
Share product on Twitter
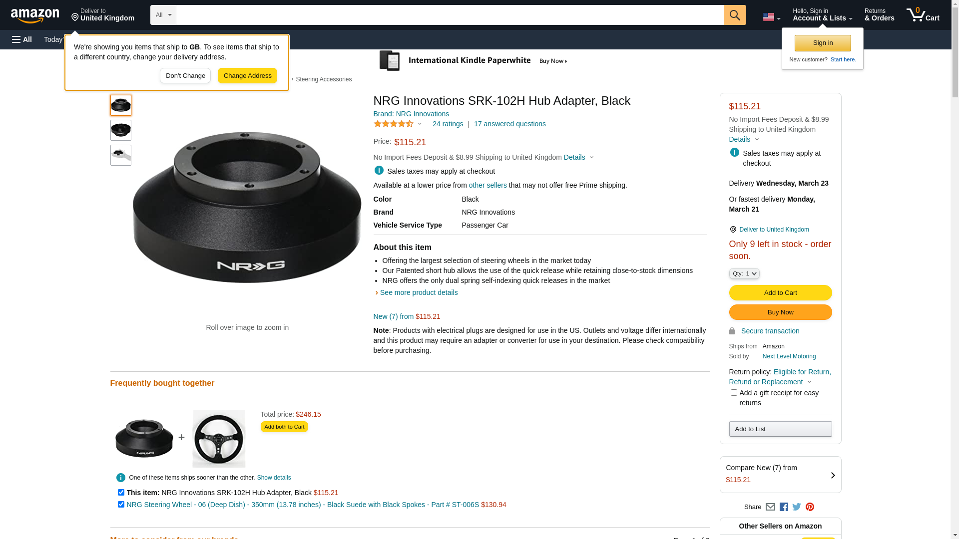[x=797, y=507]
